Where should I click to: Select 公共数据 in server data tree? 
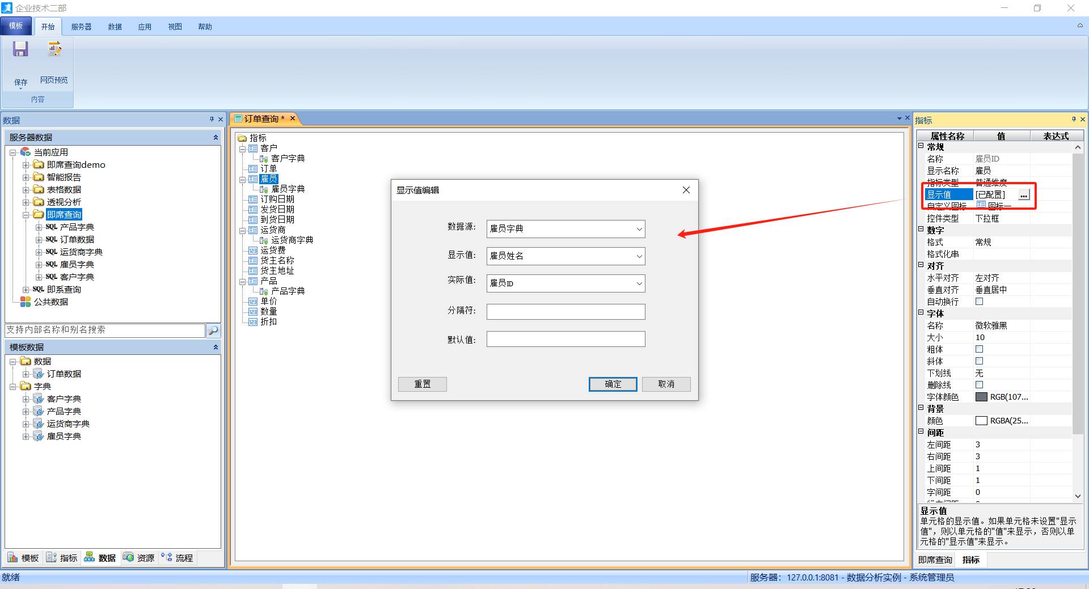pos(51,302)
